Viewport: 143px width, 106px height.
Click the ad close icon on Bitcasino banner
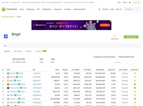pyautogui.click(x=110, y=21)
